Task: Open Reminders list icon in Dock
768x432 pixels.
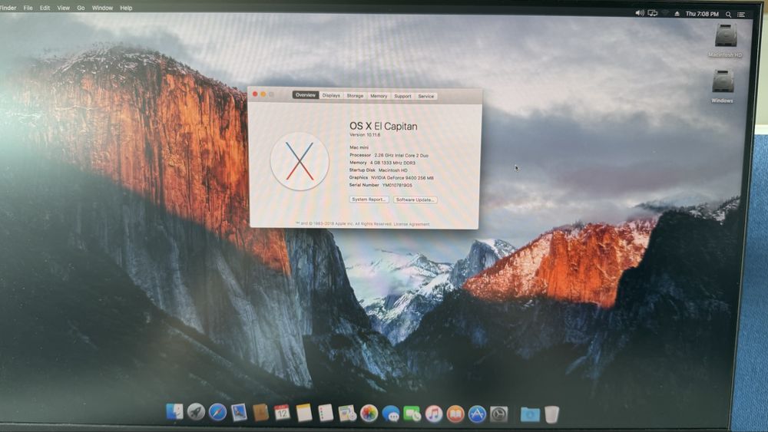Action: tap(325, 414)
